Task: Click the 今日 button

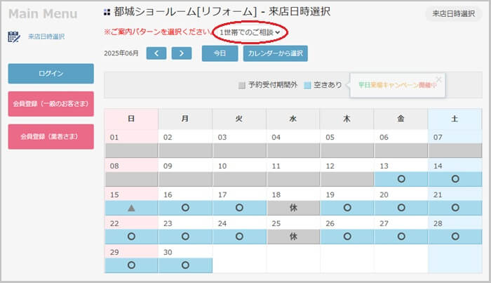Action: pos(220,53)
